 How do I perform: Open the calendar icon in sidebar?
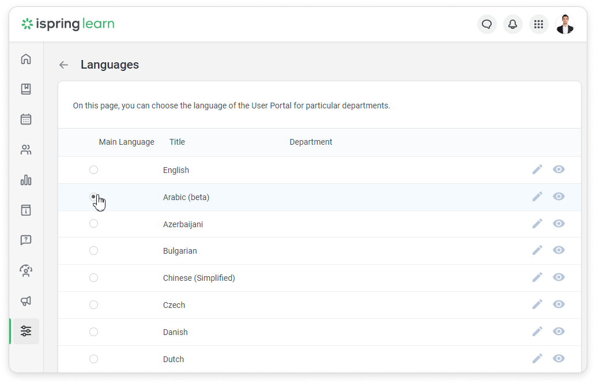[x=26, y=119]
